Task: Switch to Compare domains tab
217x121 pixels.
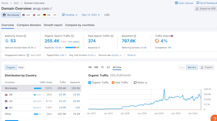Action: click(x=29, y=25)
